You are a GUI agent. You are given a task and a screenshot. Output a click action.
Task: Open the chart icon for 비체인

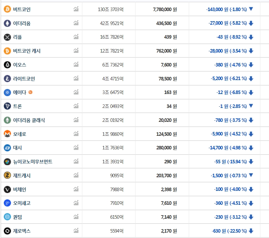pos(76,189)
